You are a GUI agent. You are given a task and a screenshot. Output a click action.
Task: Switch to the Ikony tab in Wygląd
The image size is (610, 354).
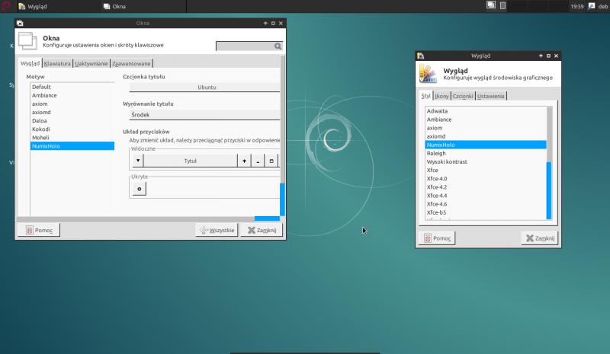click(x=441, y=96)
